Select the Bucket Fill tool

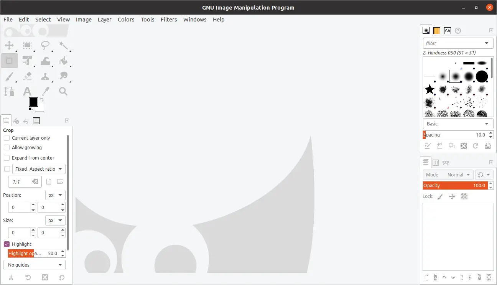[x=63, y=61]
